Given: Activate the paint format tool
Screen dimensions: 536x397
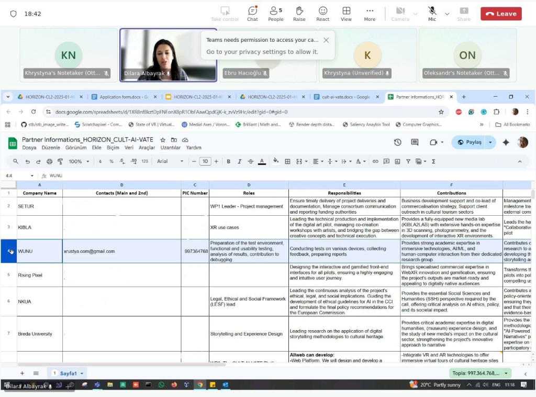Looking at the screenshot, I should coord(60,161).
